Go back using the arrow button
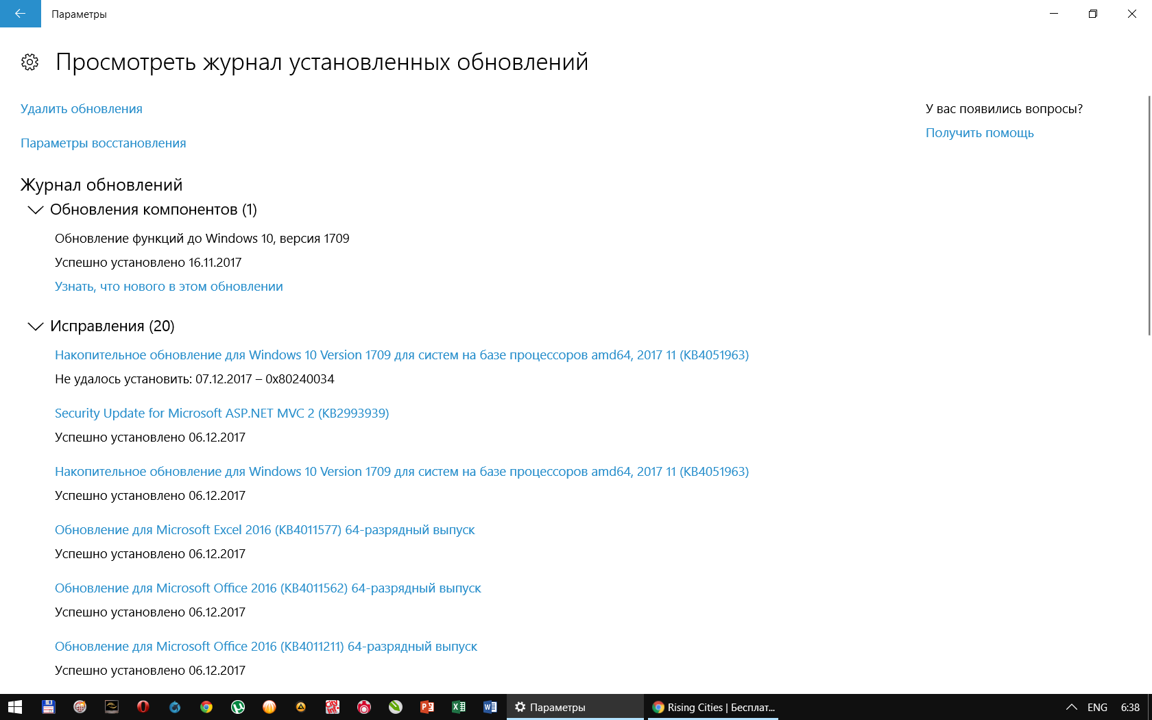Viewport: 1152px width, 720px height. click(x=21, y=14)
